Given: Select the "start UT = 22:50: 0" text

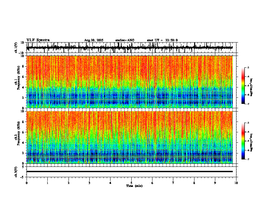Looking at the screenshot, I should 162,40.
